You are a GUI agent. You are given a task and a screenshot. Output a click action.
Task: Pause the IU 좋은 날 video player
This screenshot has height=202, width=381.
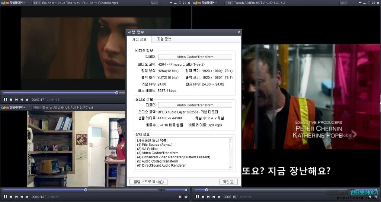click(x=5, y=197)
